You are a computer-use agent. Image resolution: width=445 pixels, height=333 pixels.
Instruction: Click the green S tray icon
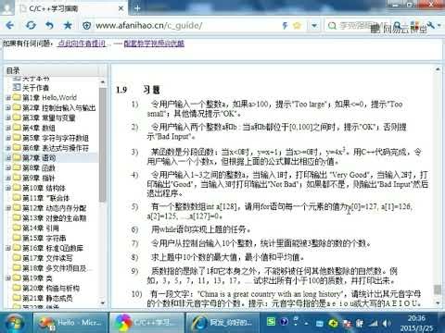[x=271, y=322]
